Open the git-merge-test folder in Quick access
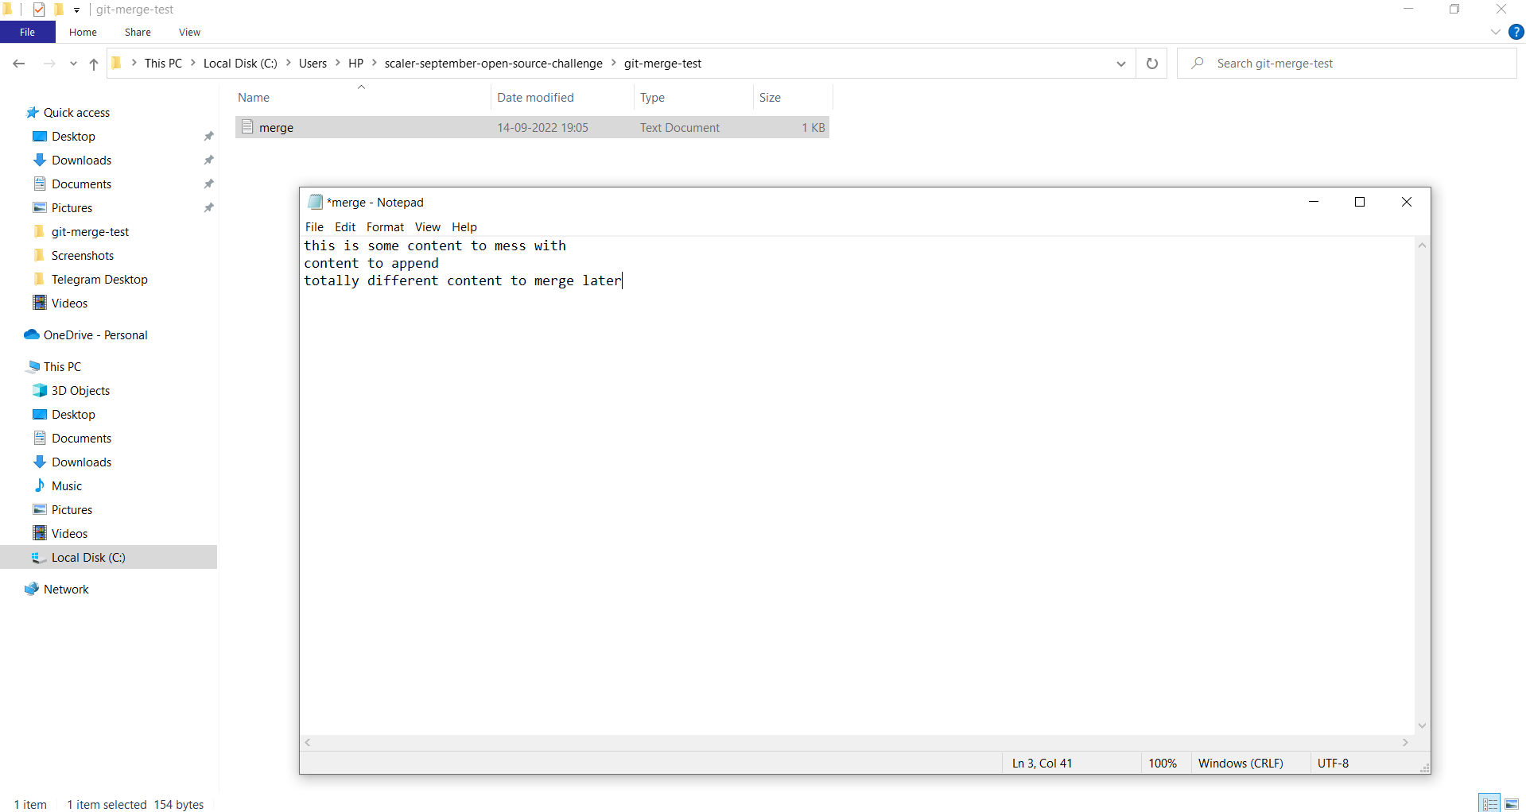The image size is (1526, 812). 90,231
